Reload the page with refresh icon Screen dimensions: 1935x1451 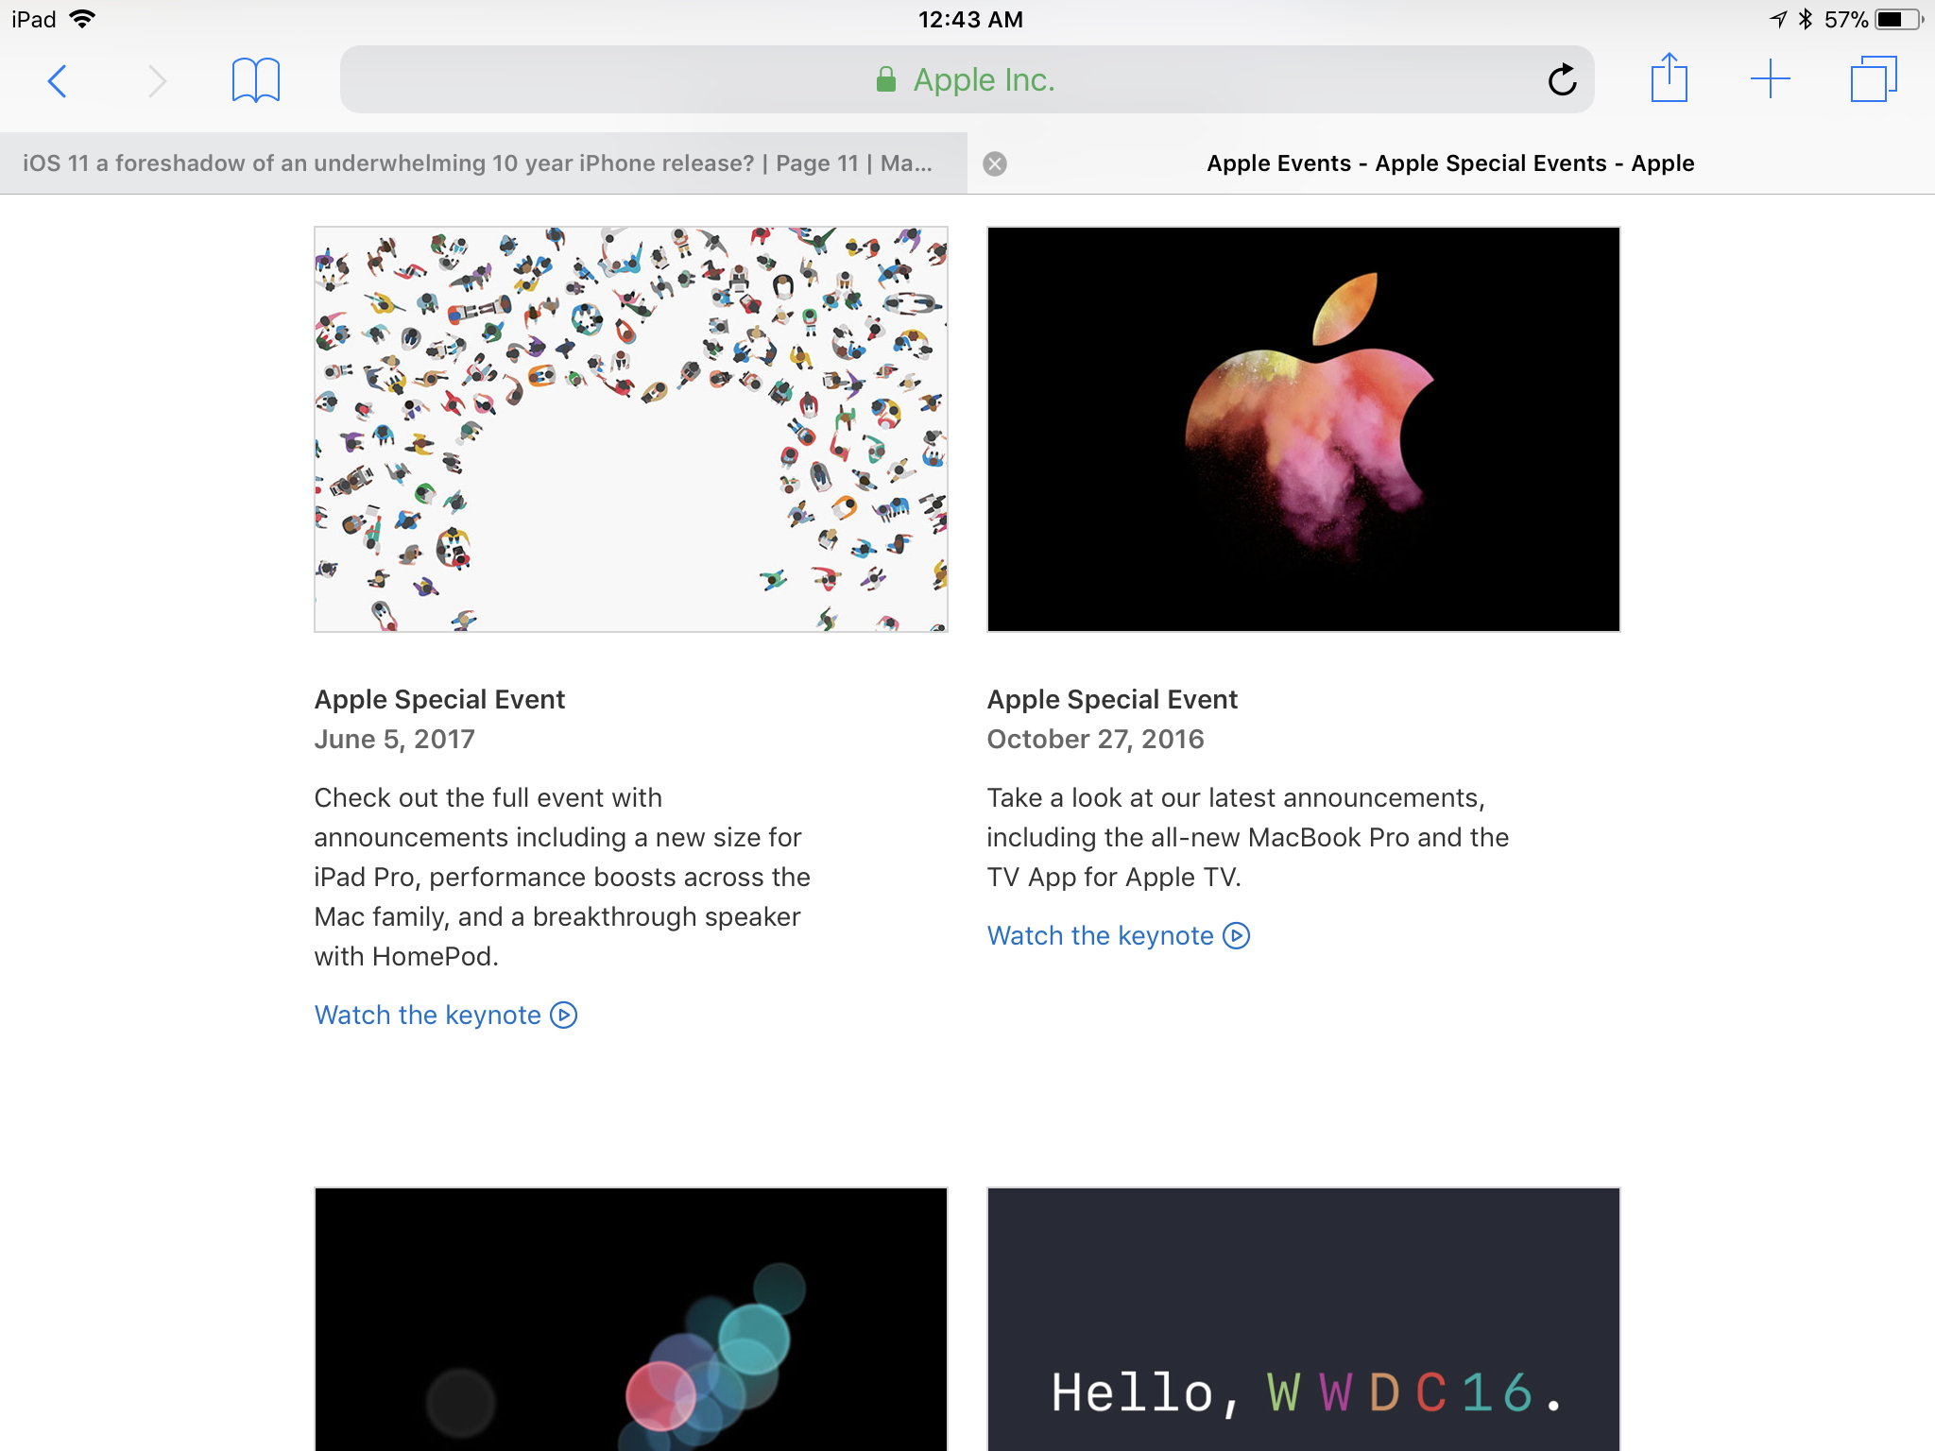(x=1562, y=80)
